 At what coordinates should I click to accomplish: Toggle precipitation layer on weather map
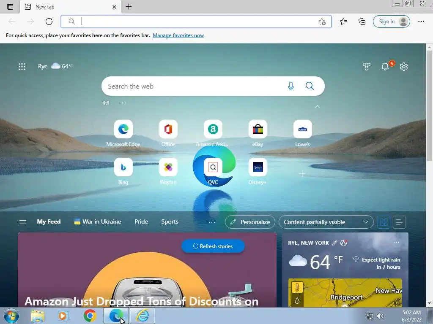[x=297, y=300]
